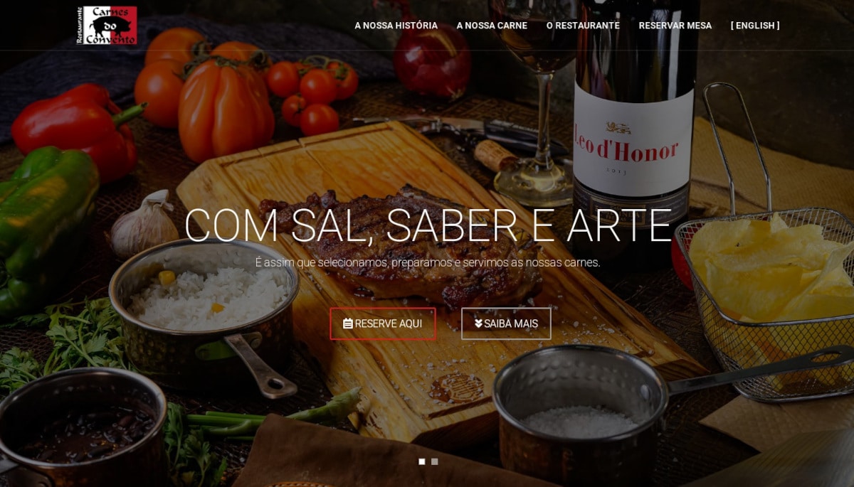The image size is (854, 487).
Task: Switch site language to English
Action: (x=755, y=26)
